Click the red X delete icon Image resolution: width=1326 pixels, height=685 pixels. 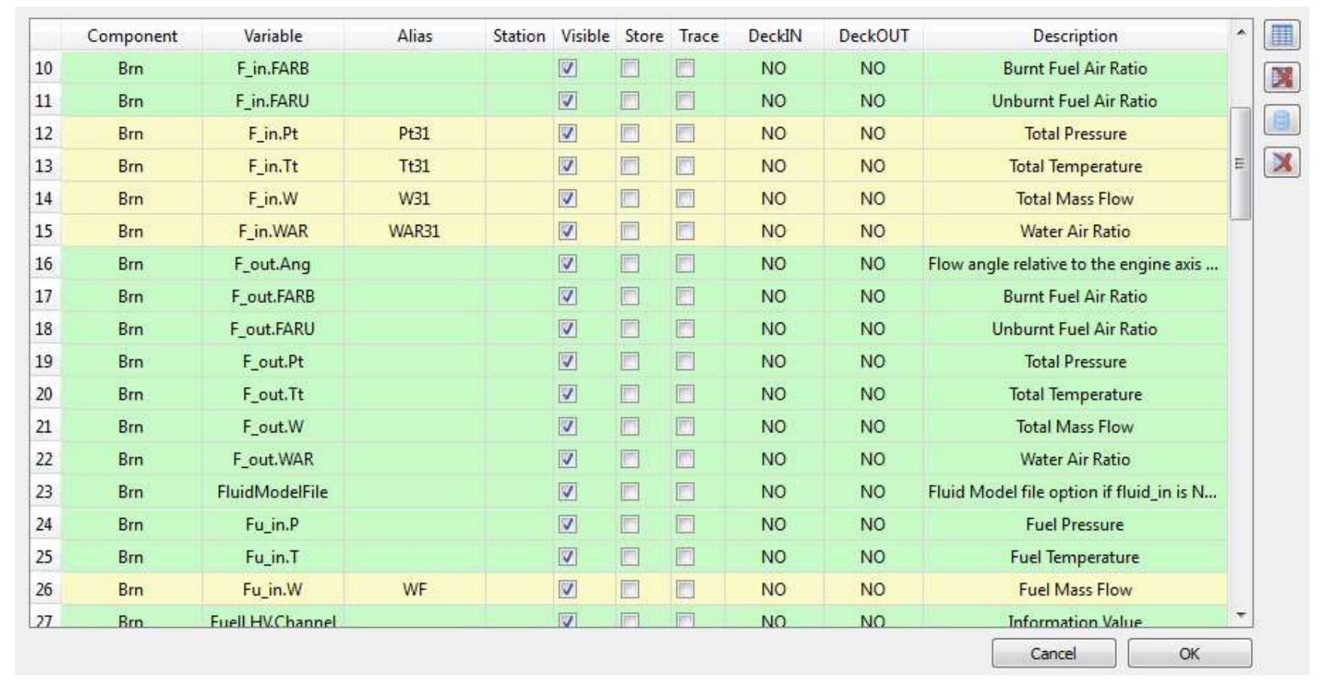(1282, 162)
